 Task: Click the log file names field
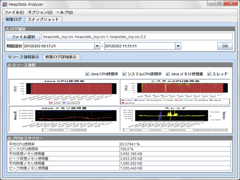(x=137, y=36)
